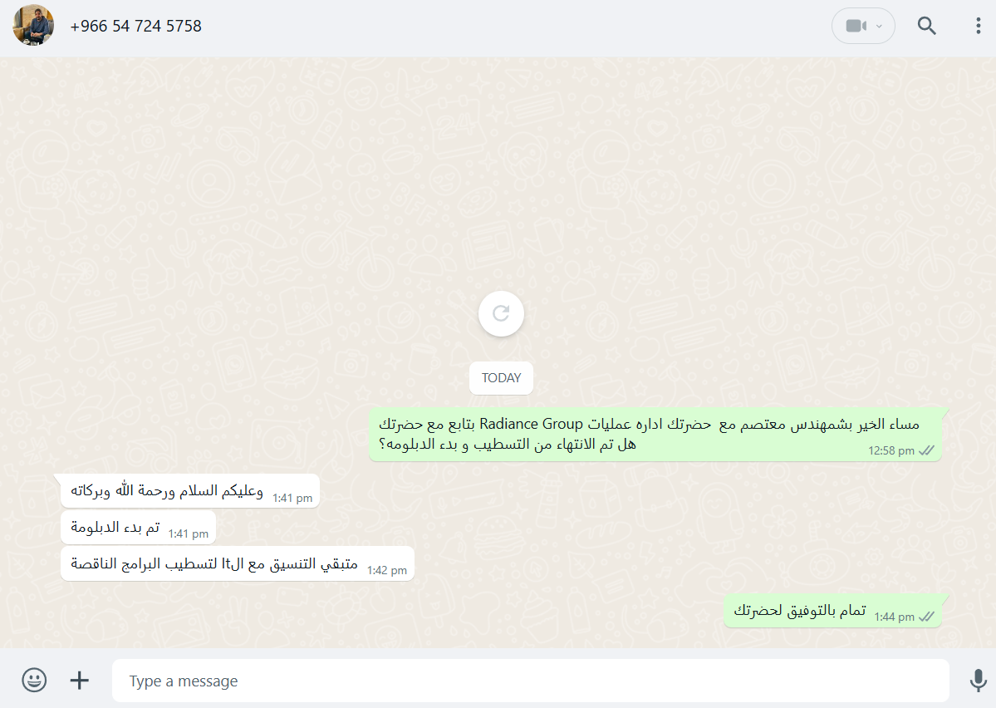The width and height of the screenshot is (996, 708).
Task: Open the three-dot chat menu
Action: point(978,26)
